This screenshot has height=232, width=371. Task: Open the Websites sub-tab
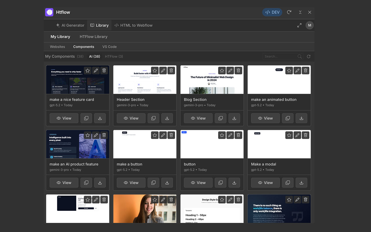57,47
